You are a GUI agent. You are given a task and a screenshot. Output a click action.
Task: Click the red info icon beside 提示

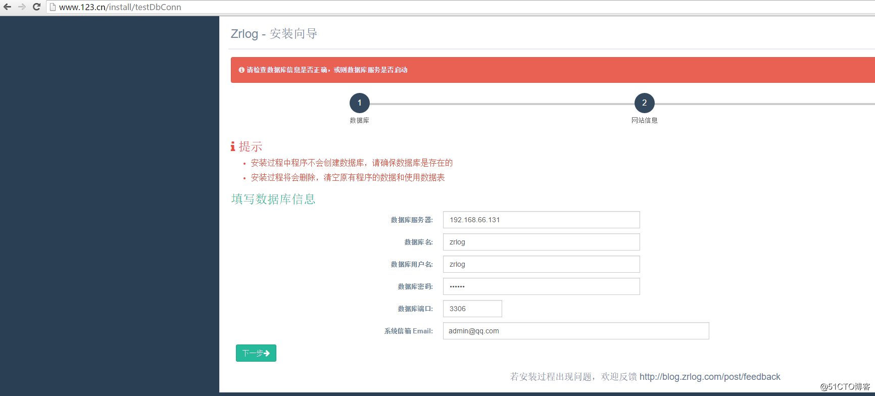coord(233,146)
